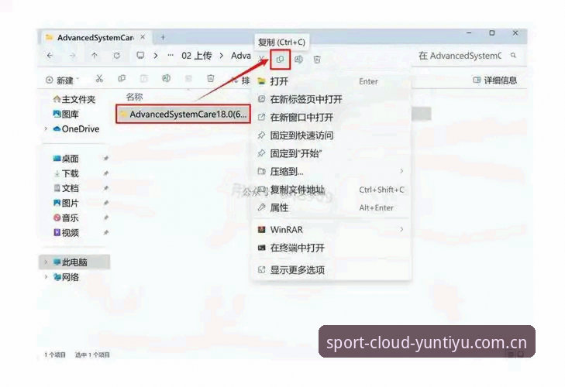This screenshot has width=565, height=387.
Task: Click 02 上传 in the breadcrumb
Action: click(196, 56)
